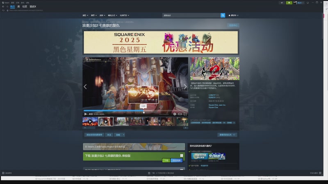Expand the account name dropdown in title bar
The height and width of the screenshot is (184, 328).
[x=301, y=3]
